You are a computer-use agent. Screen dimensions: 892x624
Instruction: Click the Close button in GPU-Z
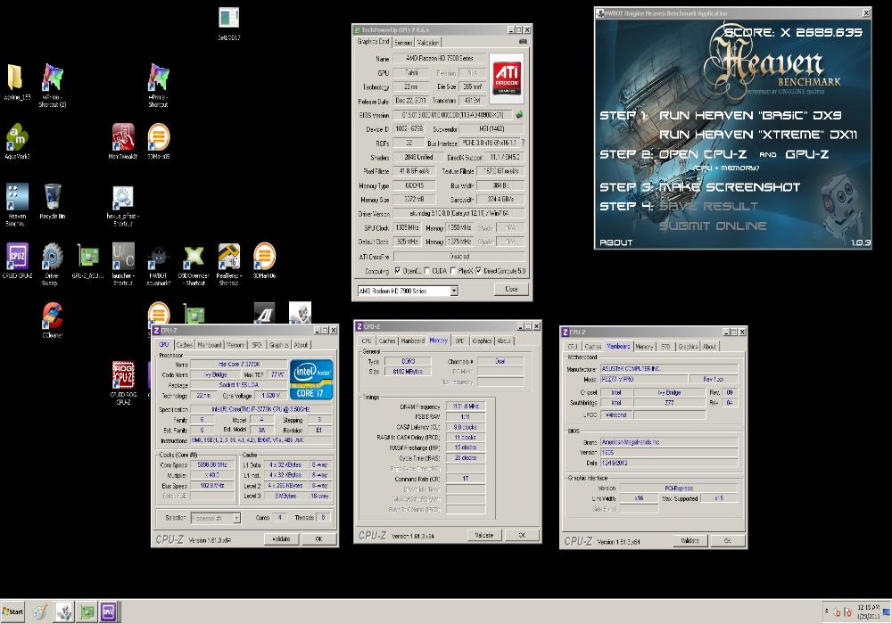pyautogui.click(x=511, y=289)
